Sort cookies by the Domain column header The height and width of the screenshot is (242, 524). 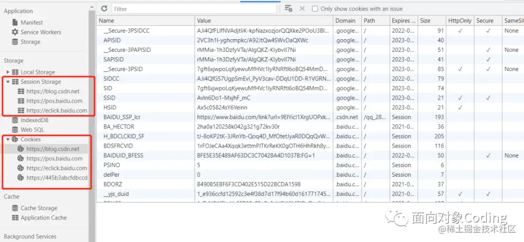click(x=347, y=21)
